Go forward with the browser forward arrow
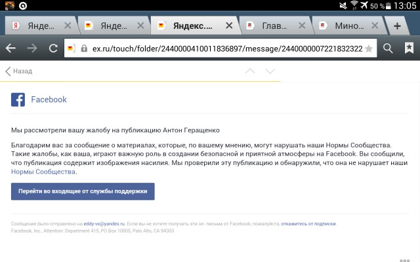This screenshot has width=420, height=262. (32, 48)
